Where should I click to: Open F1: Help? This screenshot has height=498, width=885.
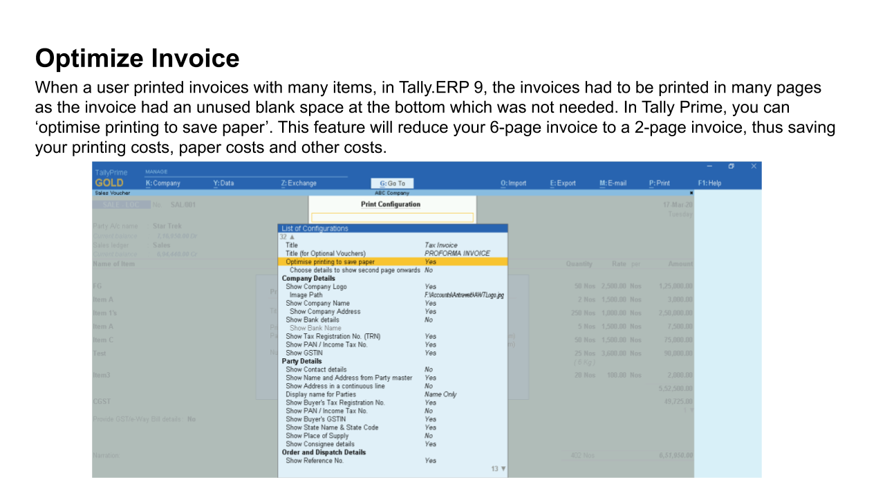709,183
